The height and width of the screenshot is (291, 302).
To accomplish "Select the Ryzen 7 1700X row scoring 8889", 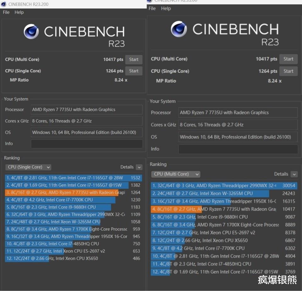I will [x=224, y=225].
